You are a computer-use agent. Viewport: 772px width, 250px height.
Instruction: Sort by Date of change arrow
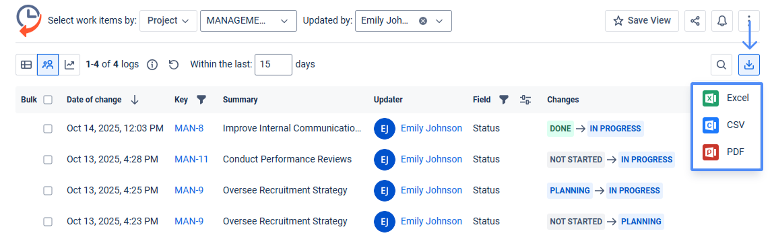click(135, 100)
